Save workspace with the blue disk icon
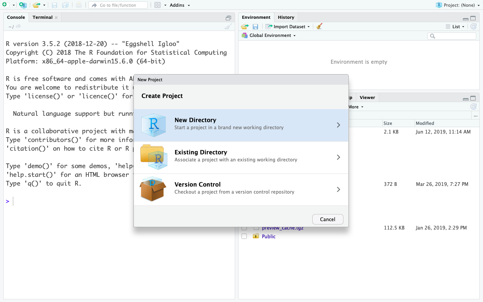Screen dimensions: 483x302 (x=255, y=27)
